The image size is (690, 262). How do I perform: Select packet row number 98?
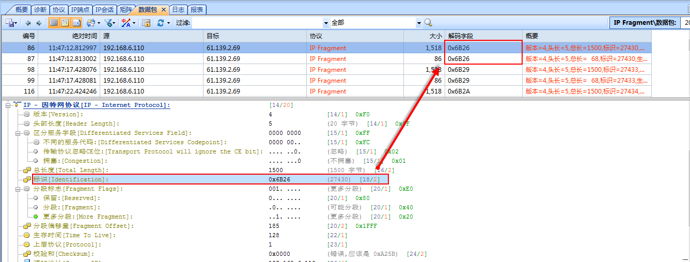pyautogui.click(x=155, y=70)
